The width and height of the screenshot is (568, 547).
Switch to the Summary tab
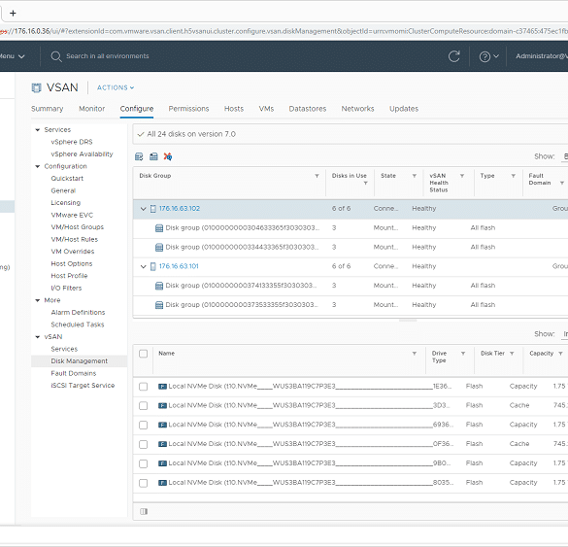click(x=48, y=109)
